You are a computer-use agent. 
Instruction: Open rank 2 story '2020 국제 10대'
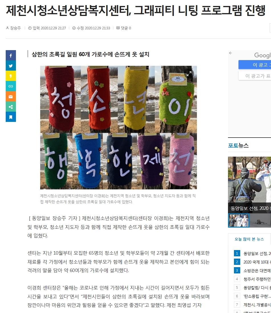(257, 262)
